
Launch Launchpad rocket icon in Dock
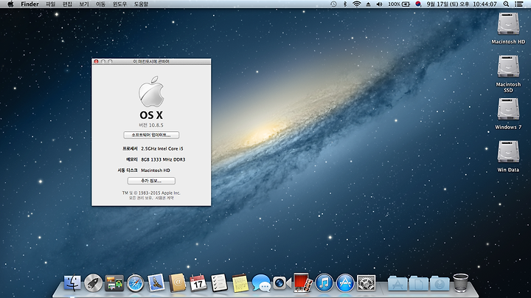click(x=93, y=283)
